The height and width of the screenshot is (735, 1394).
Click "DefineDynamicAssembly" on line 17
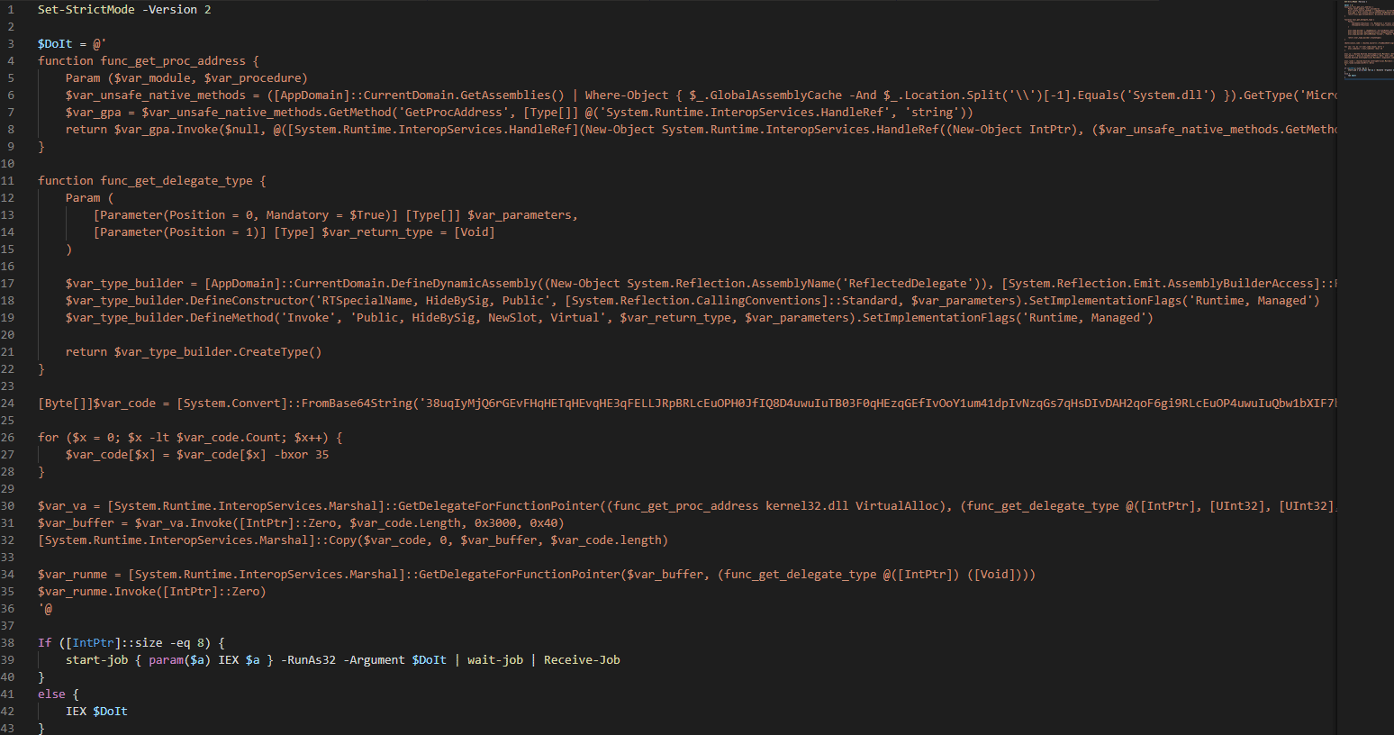(x=464, y=284)
